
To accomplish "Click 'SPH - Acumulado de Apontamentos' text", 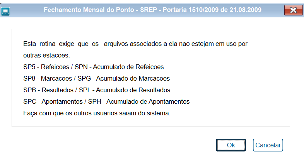I will coord(139,102).
